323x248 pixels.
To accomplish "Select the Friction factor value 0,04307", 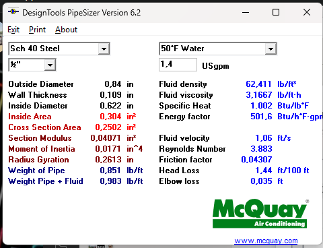I will 256,160.
